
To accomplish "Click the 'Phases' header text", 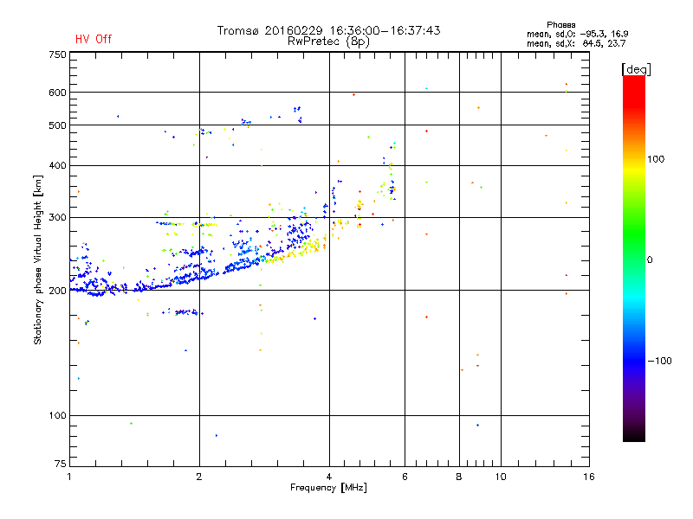I will tap(560, 25).
